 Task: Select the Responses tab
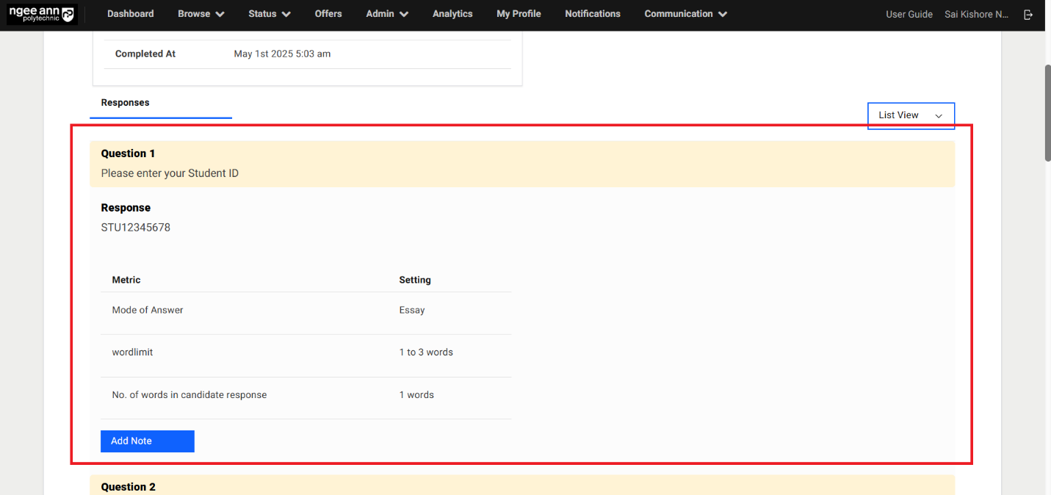click(126, 103)
